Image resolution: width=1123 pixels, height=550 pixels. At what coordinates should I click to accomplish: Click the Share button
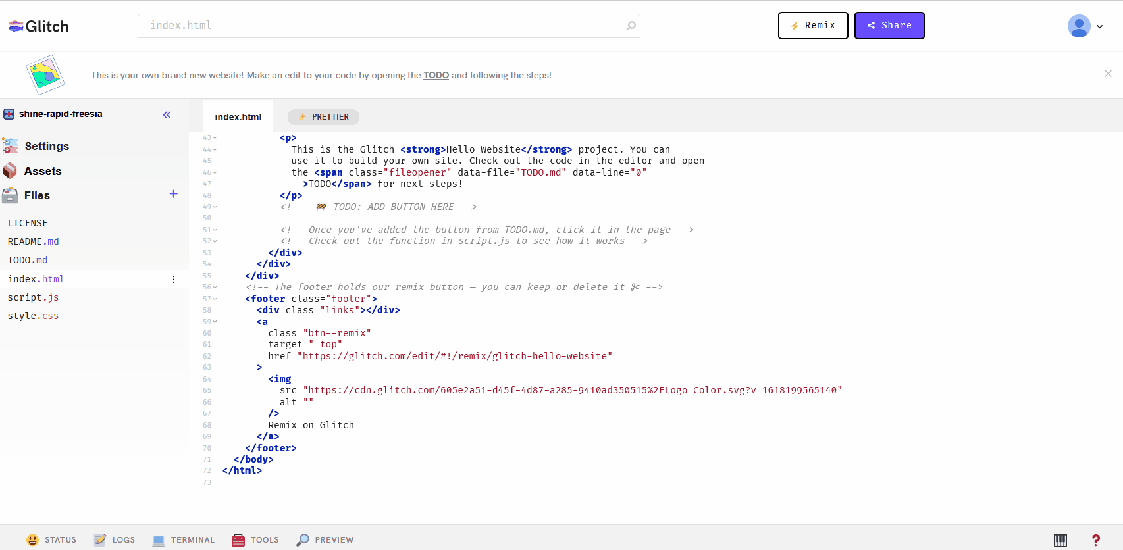pyautogui.click(x=889, y=26)
